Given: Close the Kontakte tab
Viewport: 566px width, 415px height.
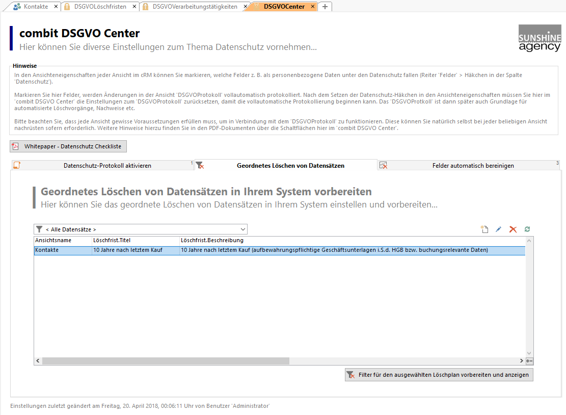Looking at the screenshot, I should pos(56,7).
